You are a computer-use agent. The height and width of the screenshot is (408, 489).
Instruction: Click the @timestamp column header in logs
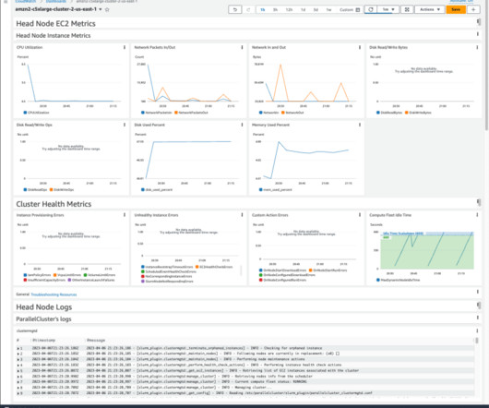[43, 340]
